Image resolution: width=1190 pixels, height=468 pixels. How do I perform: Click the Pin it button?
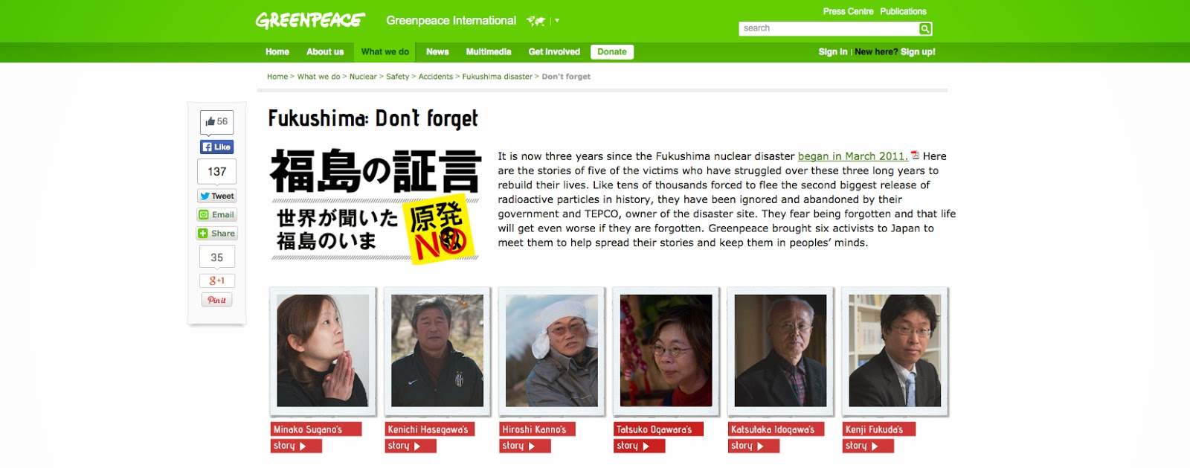pos(217,300)
